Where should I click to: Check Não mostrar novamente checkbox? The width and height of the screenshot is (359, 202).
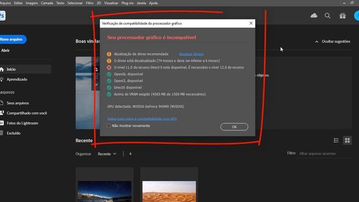pos(108,126)
